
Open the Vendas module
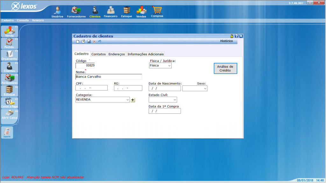coord(141,12)
